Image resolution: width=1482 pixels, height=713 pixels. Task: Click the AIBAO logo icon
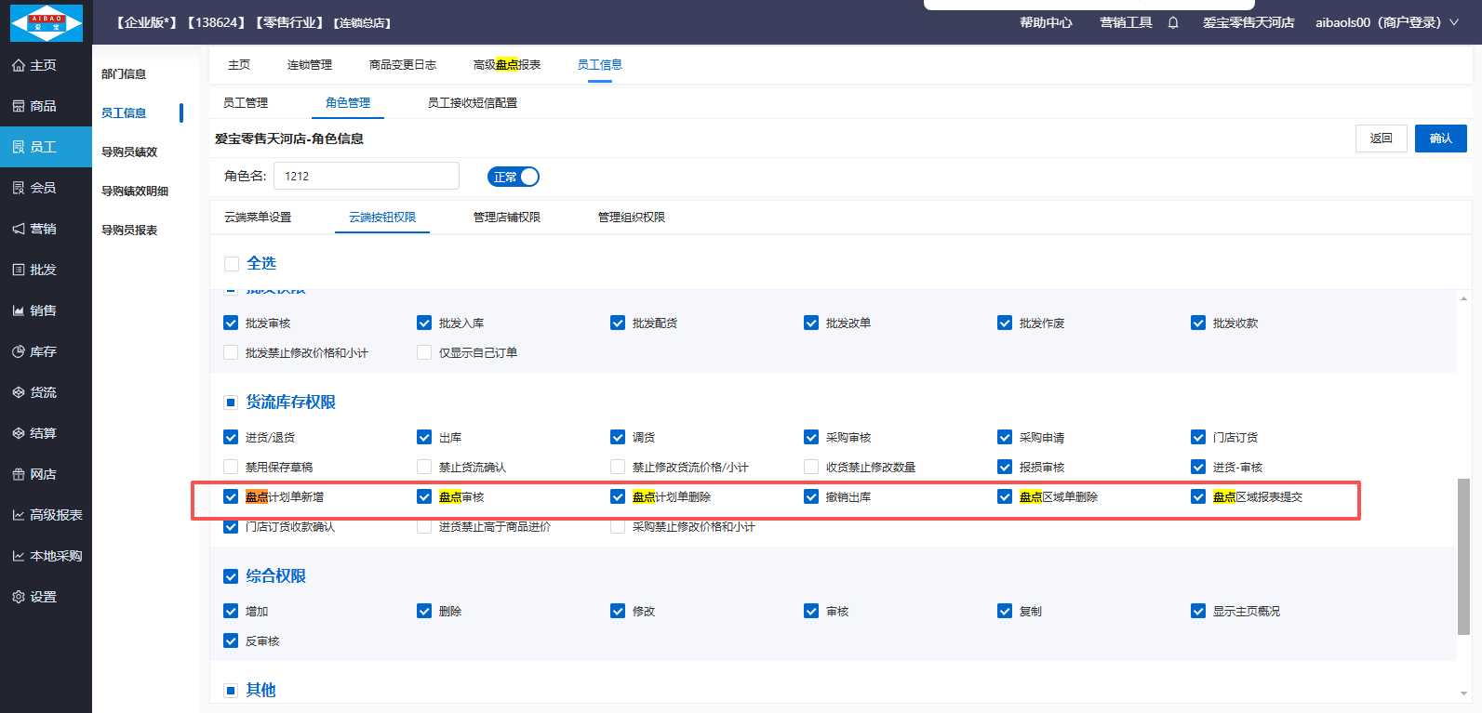click(46, 22)
